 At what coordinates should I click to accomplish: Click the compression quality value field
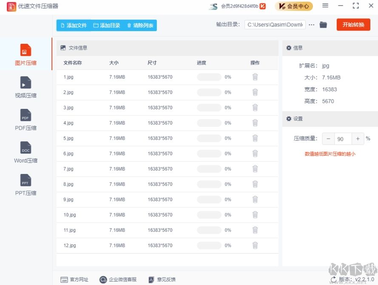[x=342, y=139]
